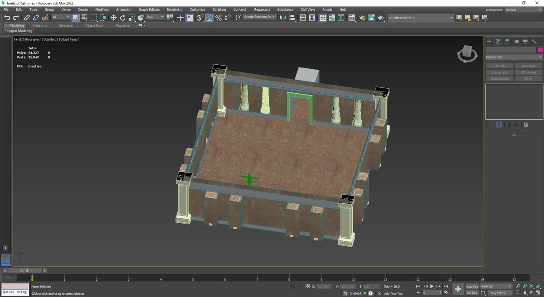The width and height of the screenshot is (544, 297).
Task: Expand the Create Selection Set dropdown
Action: point(259,17)
